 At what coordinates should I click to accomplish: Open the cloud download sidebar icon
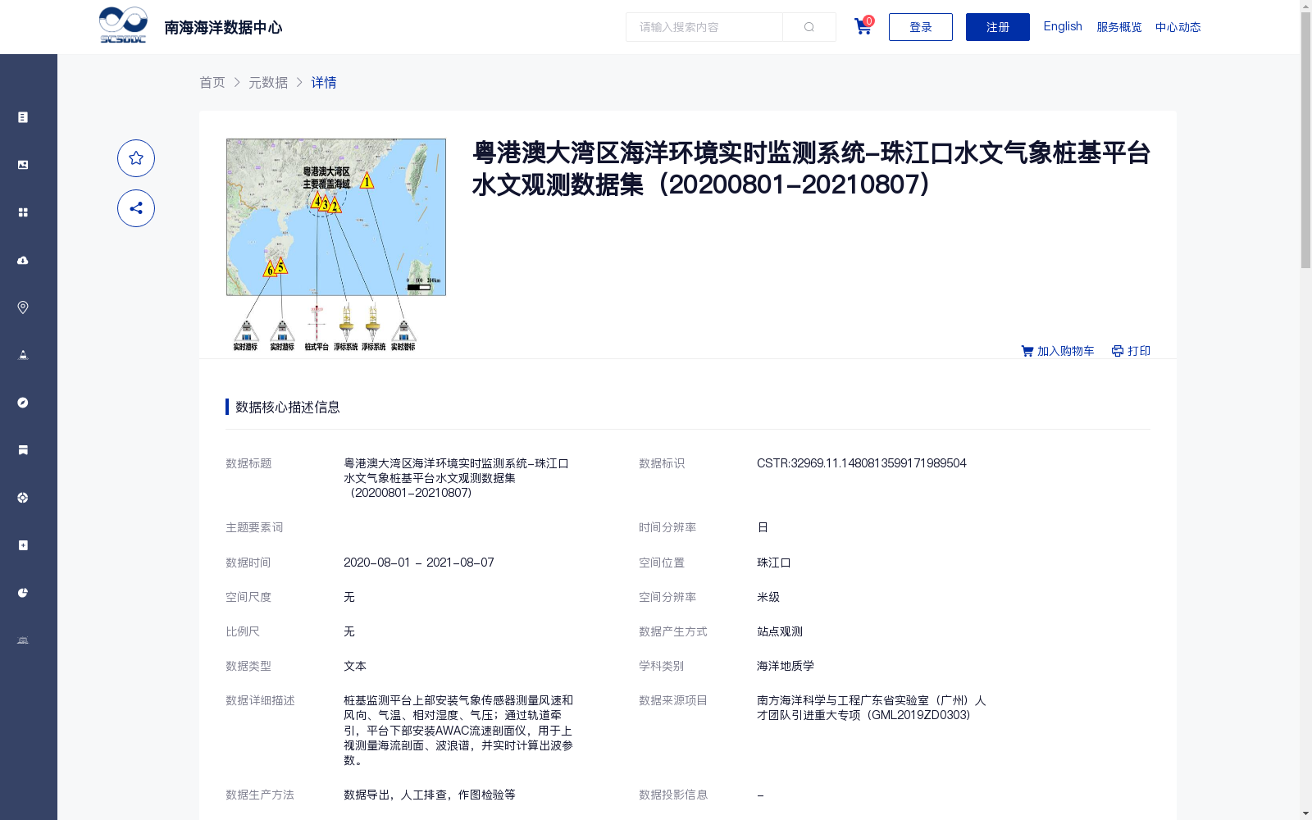tap(23, 260)
